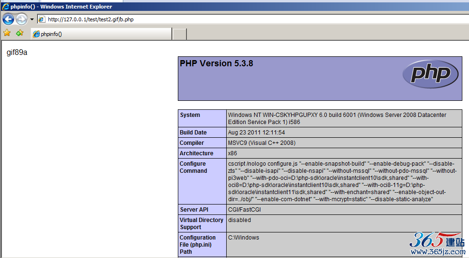The width and height of the screenshot is (469, 258).
Task: Click the 'Build Date' row label
Action: pyautogui.click(x=193, y=132)
